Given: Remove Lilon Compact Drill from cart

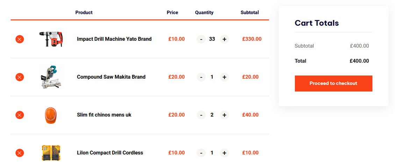Looking at the screenshot, I should [x=20, y=153].
